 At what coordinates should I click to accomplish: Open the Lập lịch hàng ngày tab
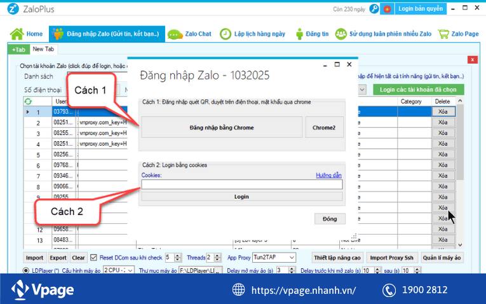click(252, 34)
